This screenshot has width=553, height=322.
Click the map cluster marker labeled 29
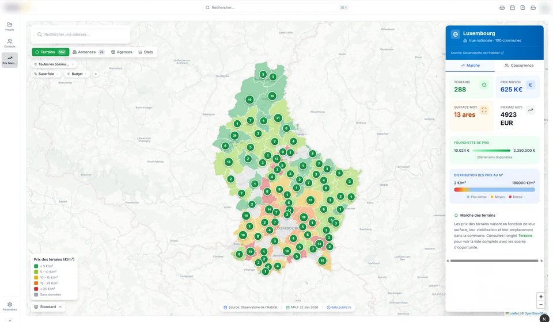tap(234, 136)
